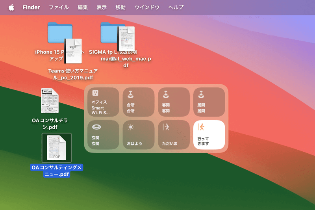
Task: Open the ファイル menu
Action: click(x=59, y=7)
